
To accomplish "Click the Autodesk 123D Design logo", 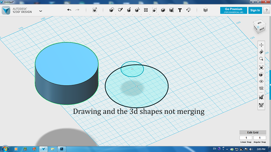I will [x=6, y=10].
